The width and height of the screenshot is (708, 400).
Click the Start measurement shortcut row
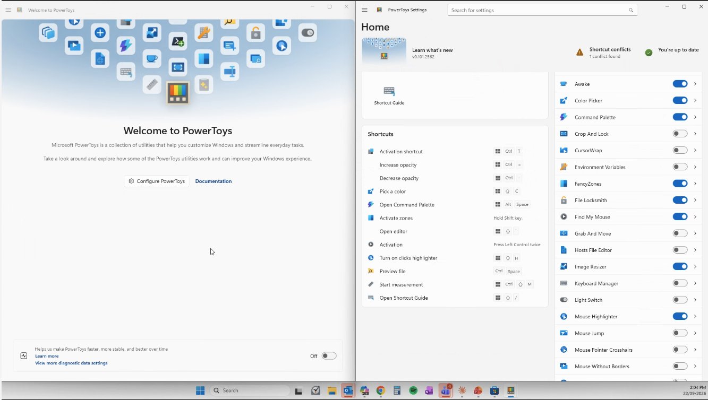pos(455,285)
